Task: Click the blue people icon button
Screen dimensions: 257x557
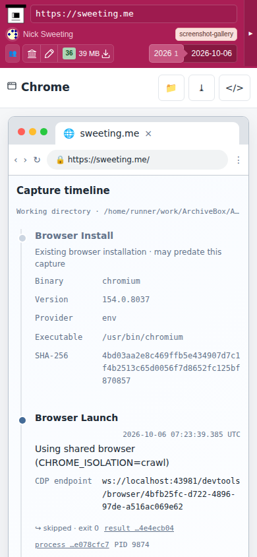Action: pyautogui.click(x=13, y=53)
